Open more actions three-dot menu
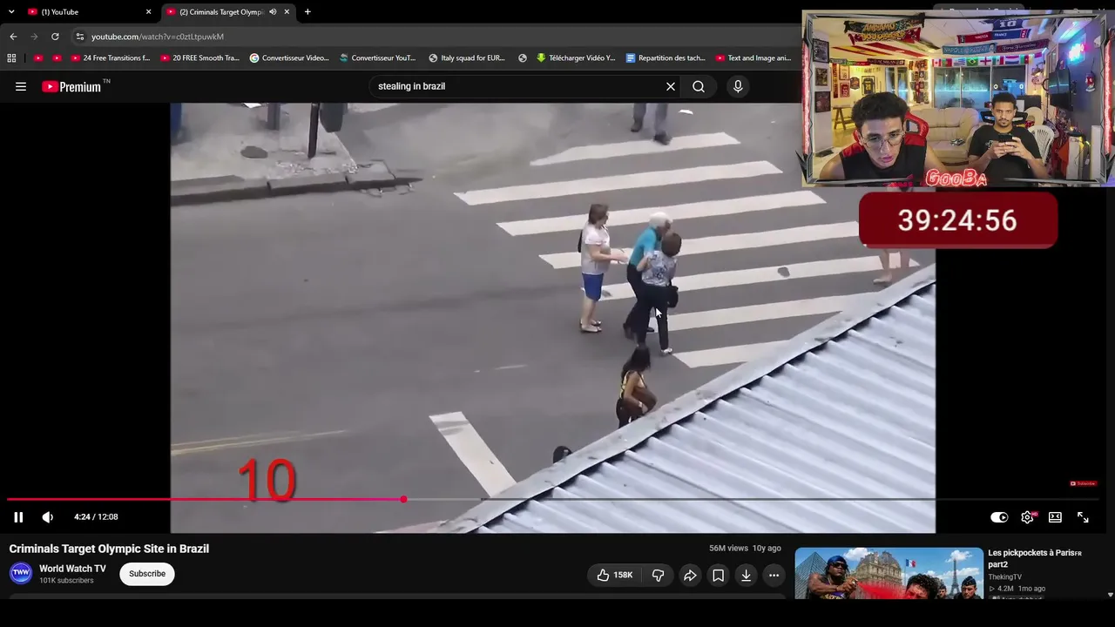 pos(774,575)
